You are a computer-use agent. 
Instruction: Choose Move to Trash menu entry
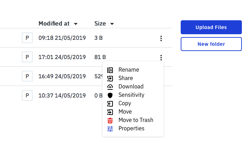136,120
